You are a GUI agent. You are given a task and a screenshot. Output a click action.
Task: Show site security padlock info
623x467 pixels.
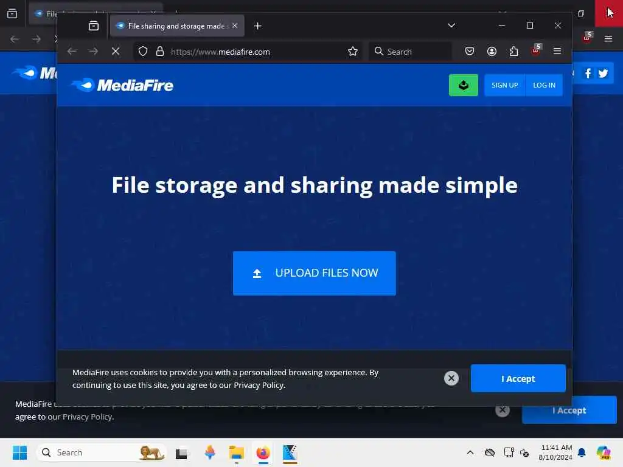pos(160,51)
